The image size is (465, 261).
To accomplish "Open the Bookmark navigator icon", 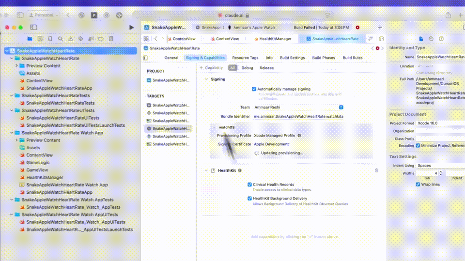I will click(x=50, y=39).
